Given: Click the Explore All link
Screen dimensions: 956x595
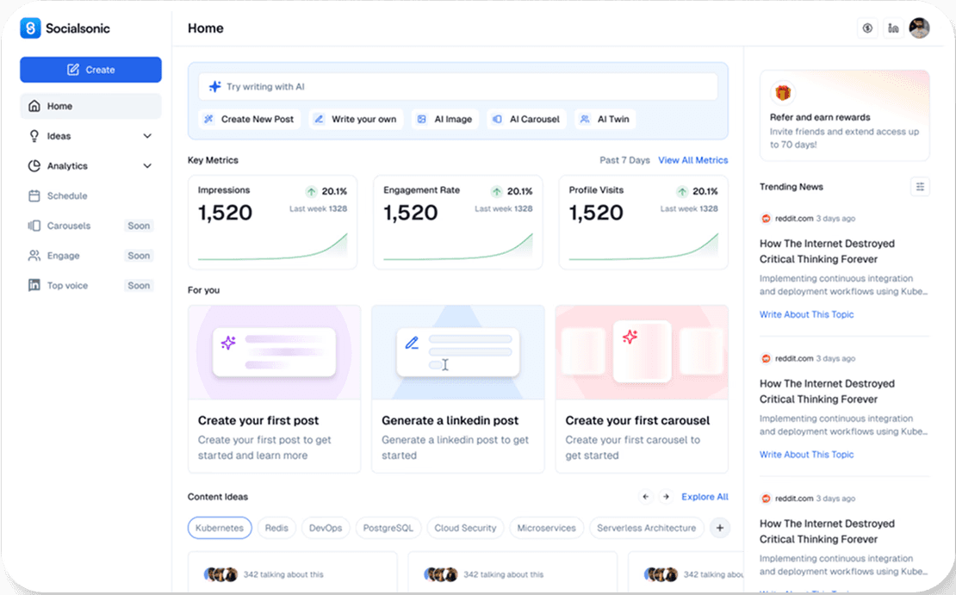Looking at the screenshot, I should 705,497.
